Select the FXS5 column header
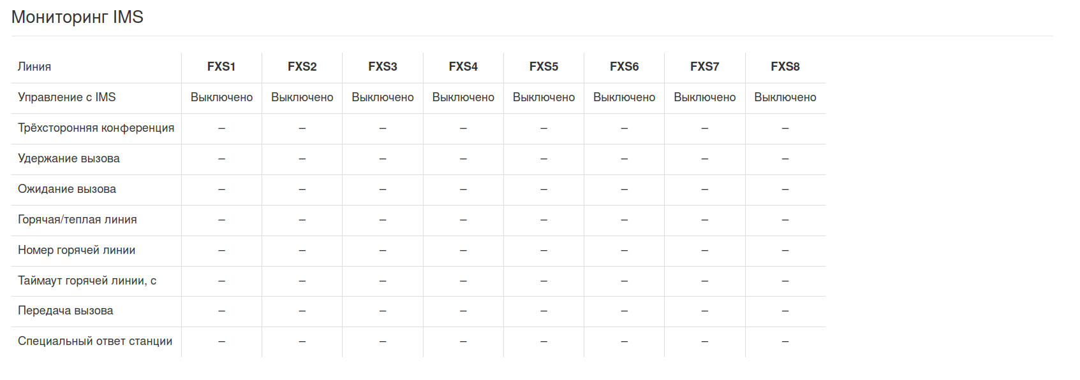 point(544,67)
